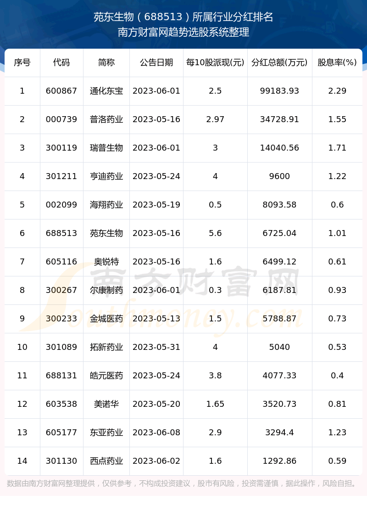This screenshot has width=367, height=506.
Task: Select the 普洛药业 stock name
Action: pos(106,119)
